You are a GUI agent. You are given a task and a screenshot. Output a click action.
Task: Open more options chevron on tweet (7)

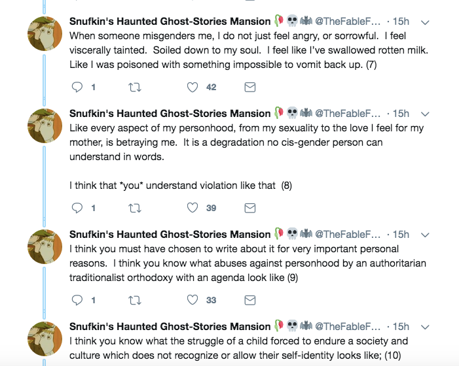425,22
